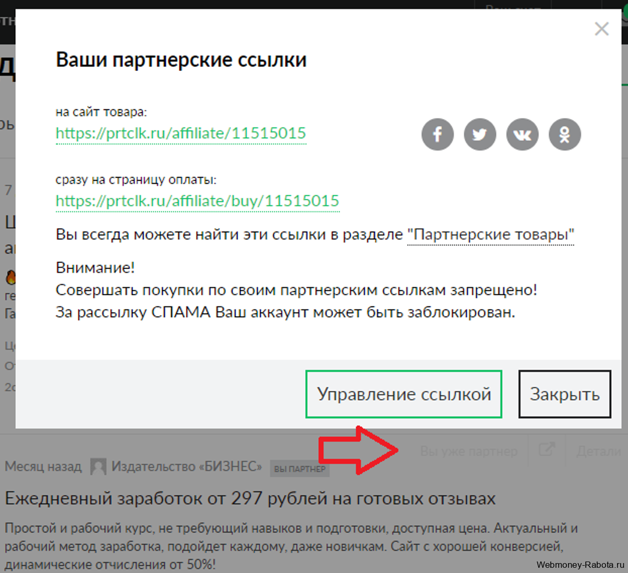Share affiliate link on Facebook
The width and height of the screenshot is (628, 573).
click(437, 134)
